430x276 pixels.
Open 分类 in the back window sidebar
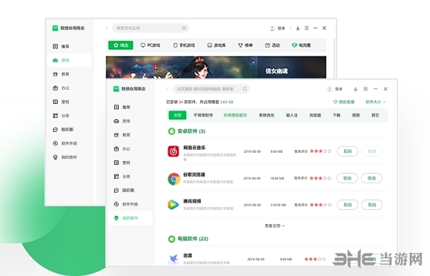[61, 116]
